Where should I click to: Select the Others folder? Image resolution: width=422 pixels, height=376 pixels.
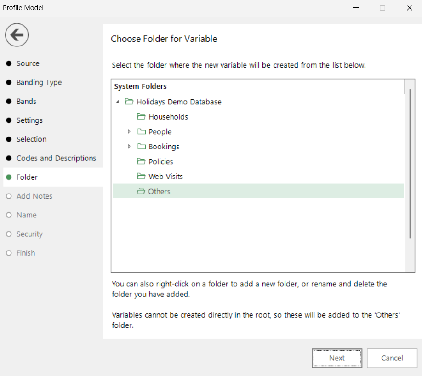(x=258, y=191)
